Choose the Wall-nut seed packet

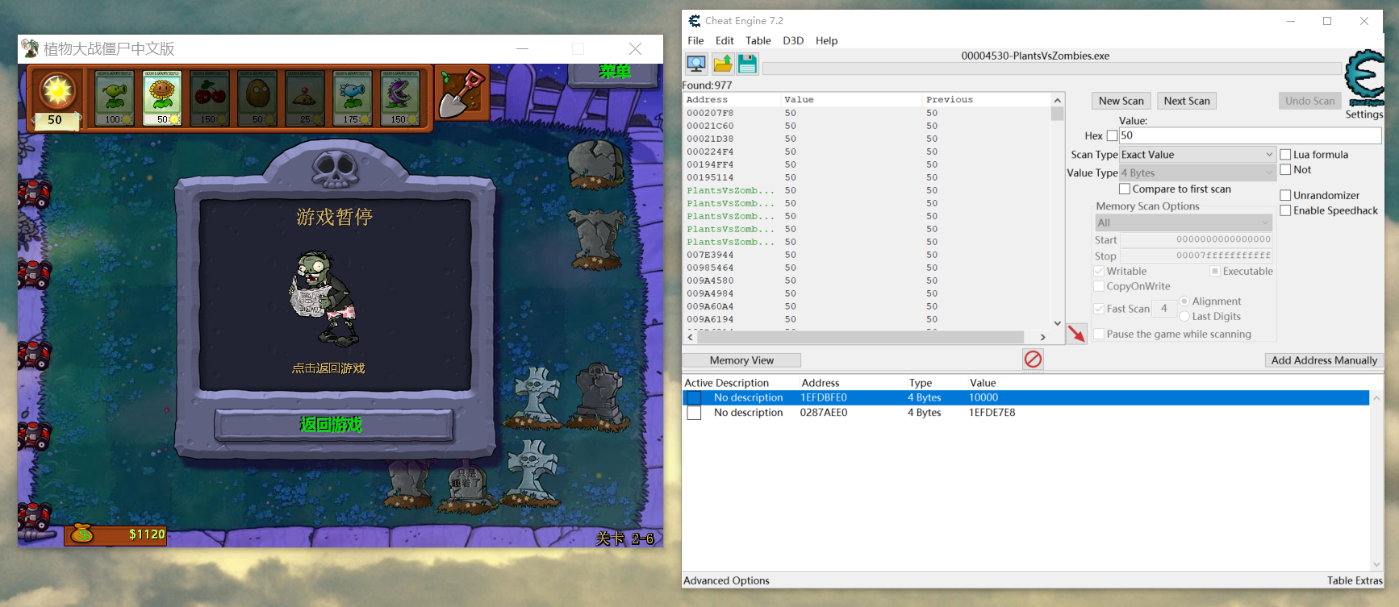pyautogui.click(x=257, y=98)
